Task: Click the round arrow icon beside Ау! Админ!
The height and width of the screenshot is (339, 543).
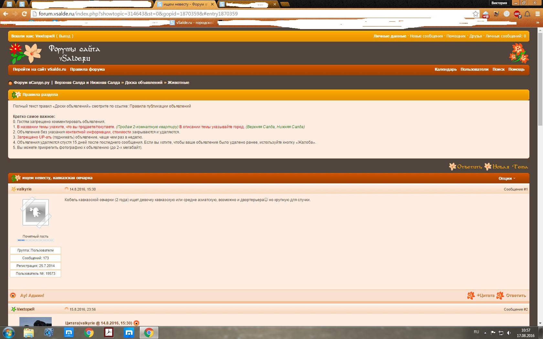Action: (13, 295)
